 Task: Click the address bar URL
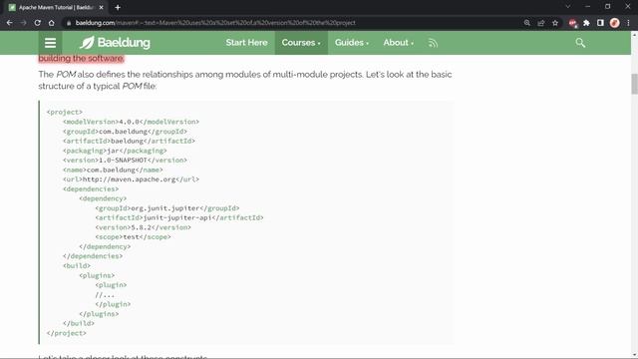[x=215, y=23]
